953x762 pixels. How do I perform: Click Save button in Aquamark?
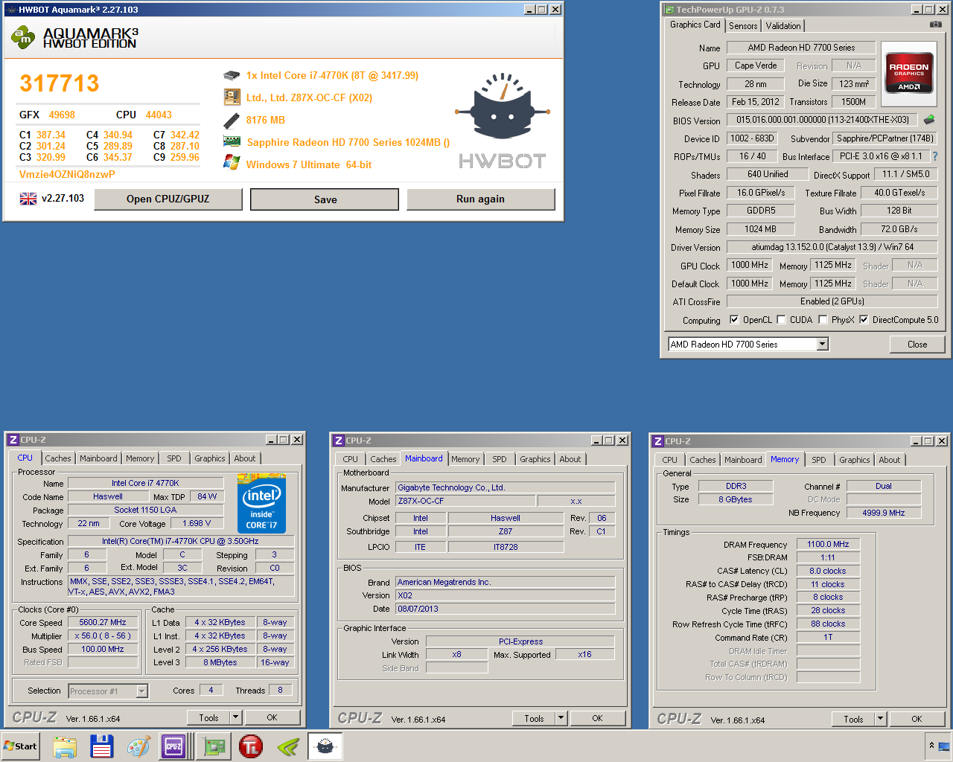click(x=325, y=199)
